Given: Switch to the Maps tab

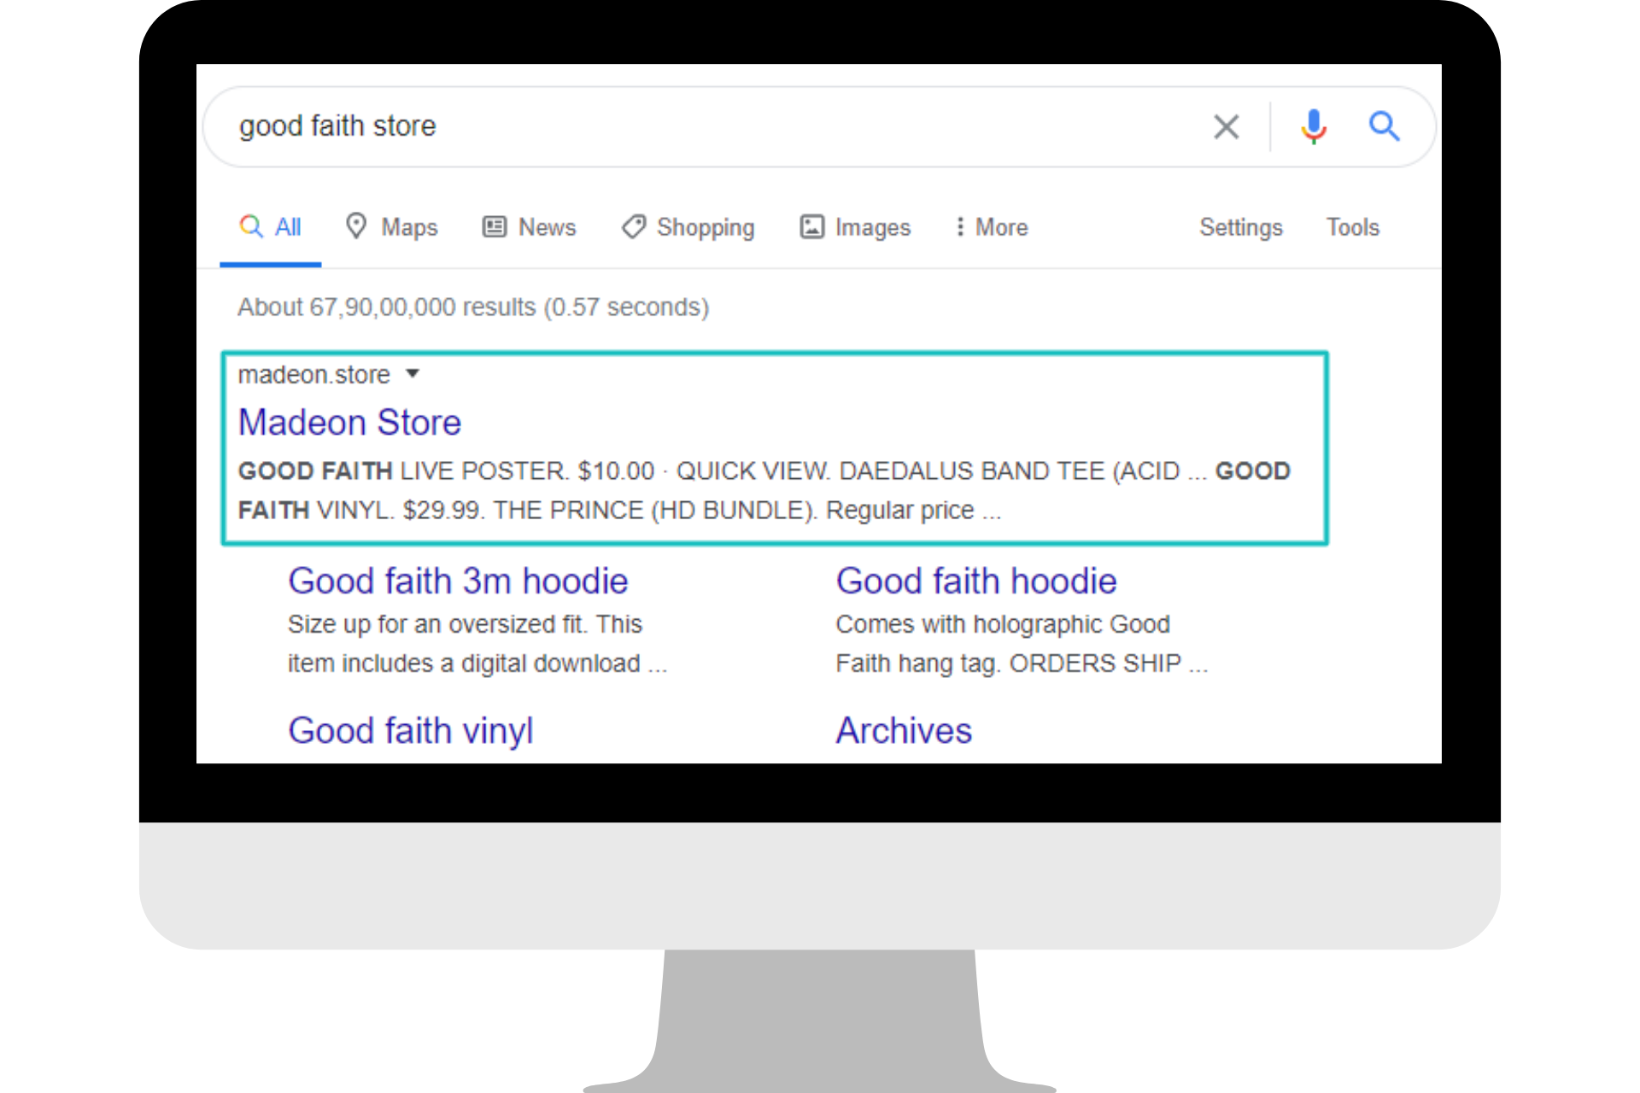Looking at the screenshot, I should coord(391,227).
